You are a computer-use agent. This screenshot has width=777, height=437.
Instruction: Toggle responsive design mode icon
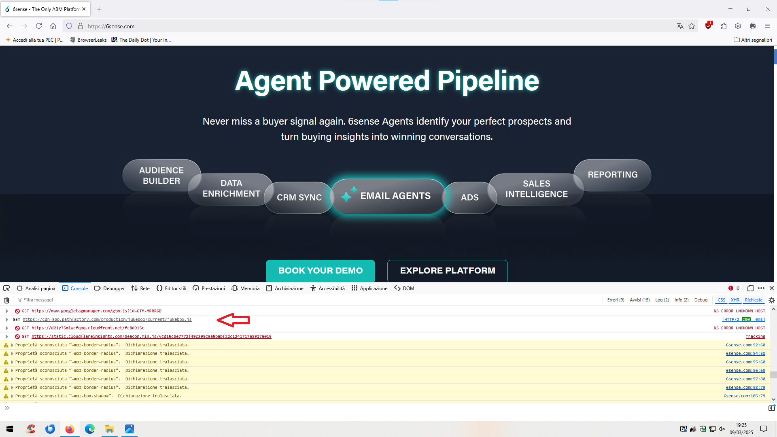coord(750,289)
